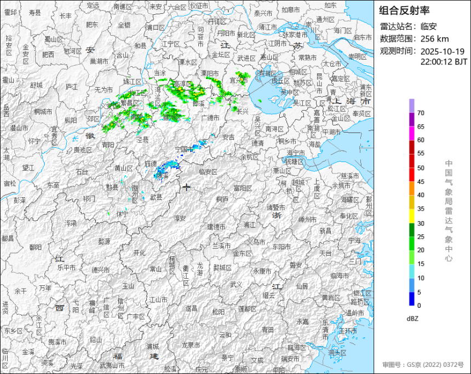Click the 桐庐 map label

tap(222, 199)
